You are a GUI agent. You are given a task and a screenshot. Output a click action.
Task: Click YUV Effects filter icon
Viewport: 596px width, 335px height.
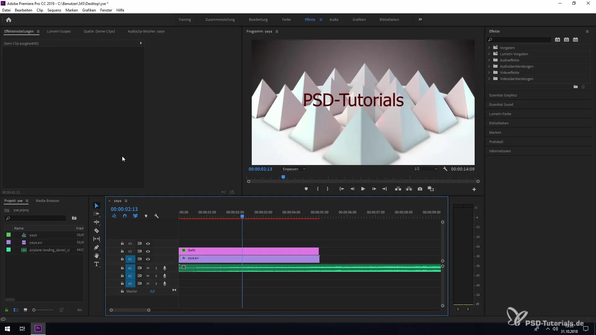[576, 40]
